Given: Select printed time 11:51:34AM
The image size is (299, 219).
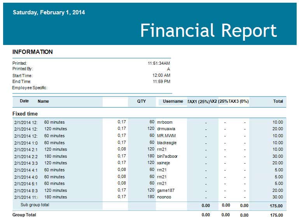Looking at the screenshot, I should (x=159, y=63).
